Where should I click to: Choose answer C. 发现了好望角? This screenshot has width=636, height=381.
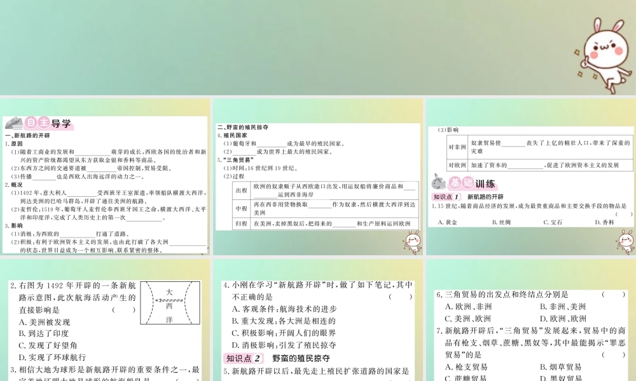tap(48, 345)
